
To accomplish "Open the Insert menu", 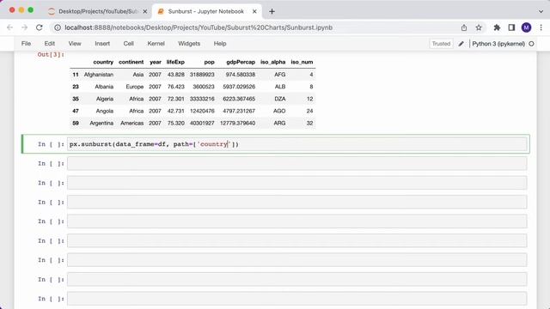I will click(102, 44).
